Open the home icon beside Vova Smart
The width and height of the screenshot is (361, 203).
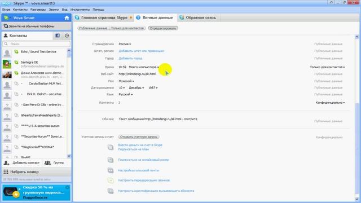[67, 18]
